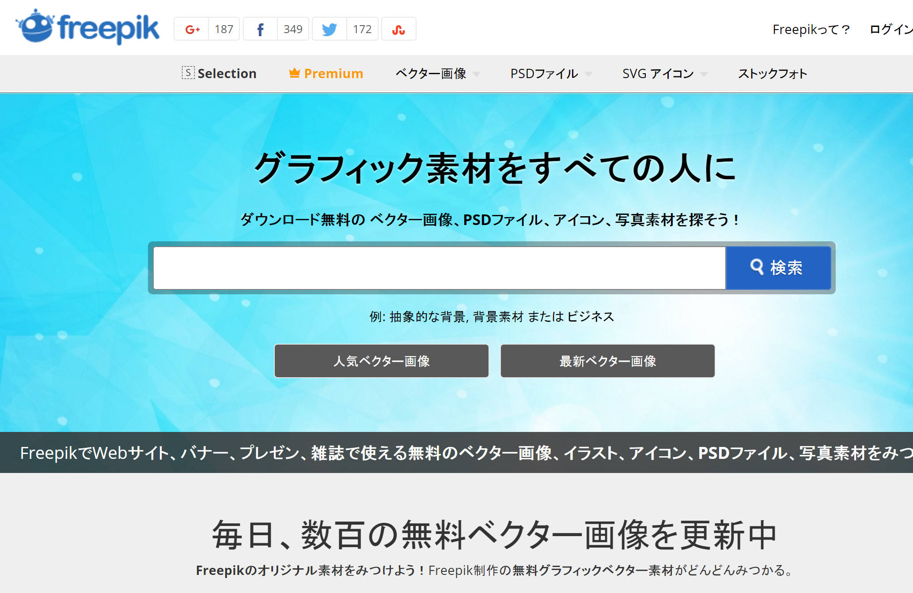The width and height of the screenshot is (913, 593).
Task: Open the Premium menu item
Action: click(x=333, y=74)
